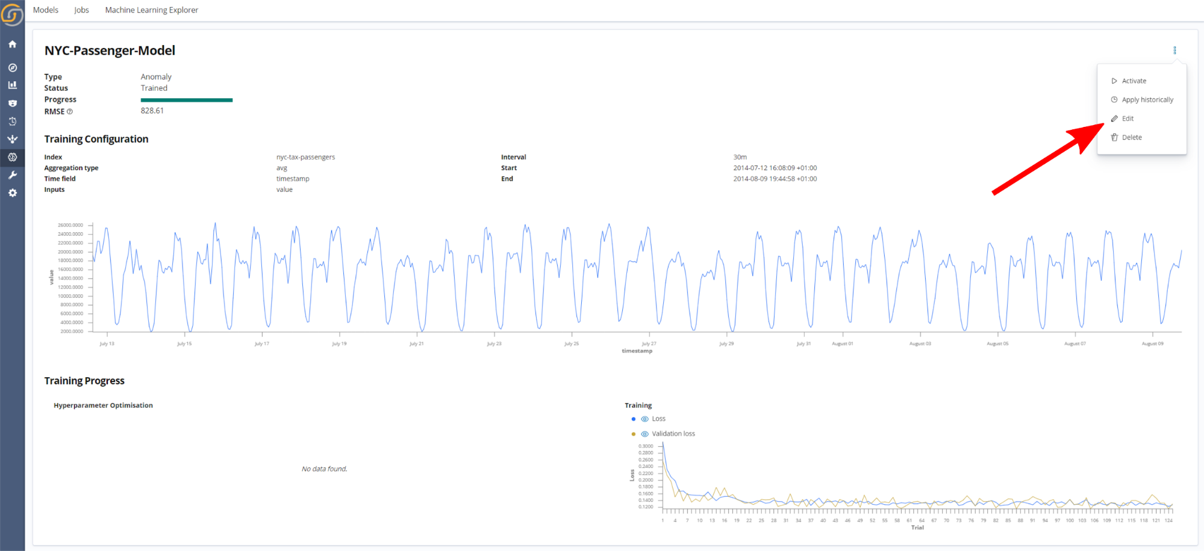The height and width of the screenshot is (551, 1204).
Task: Click the Inputs value named value
Action: click(284, 189)
